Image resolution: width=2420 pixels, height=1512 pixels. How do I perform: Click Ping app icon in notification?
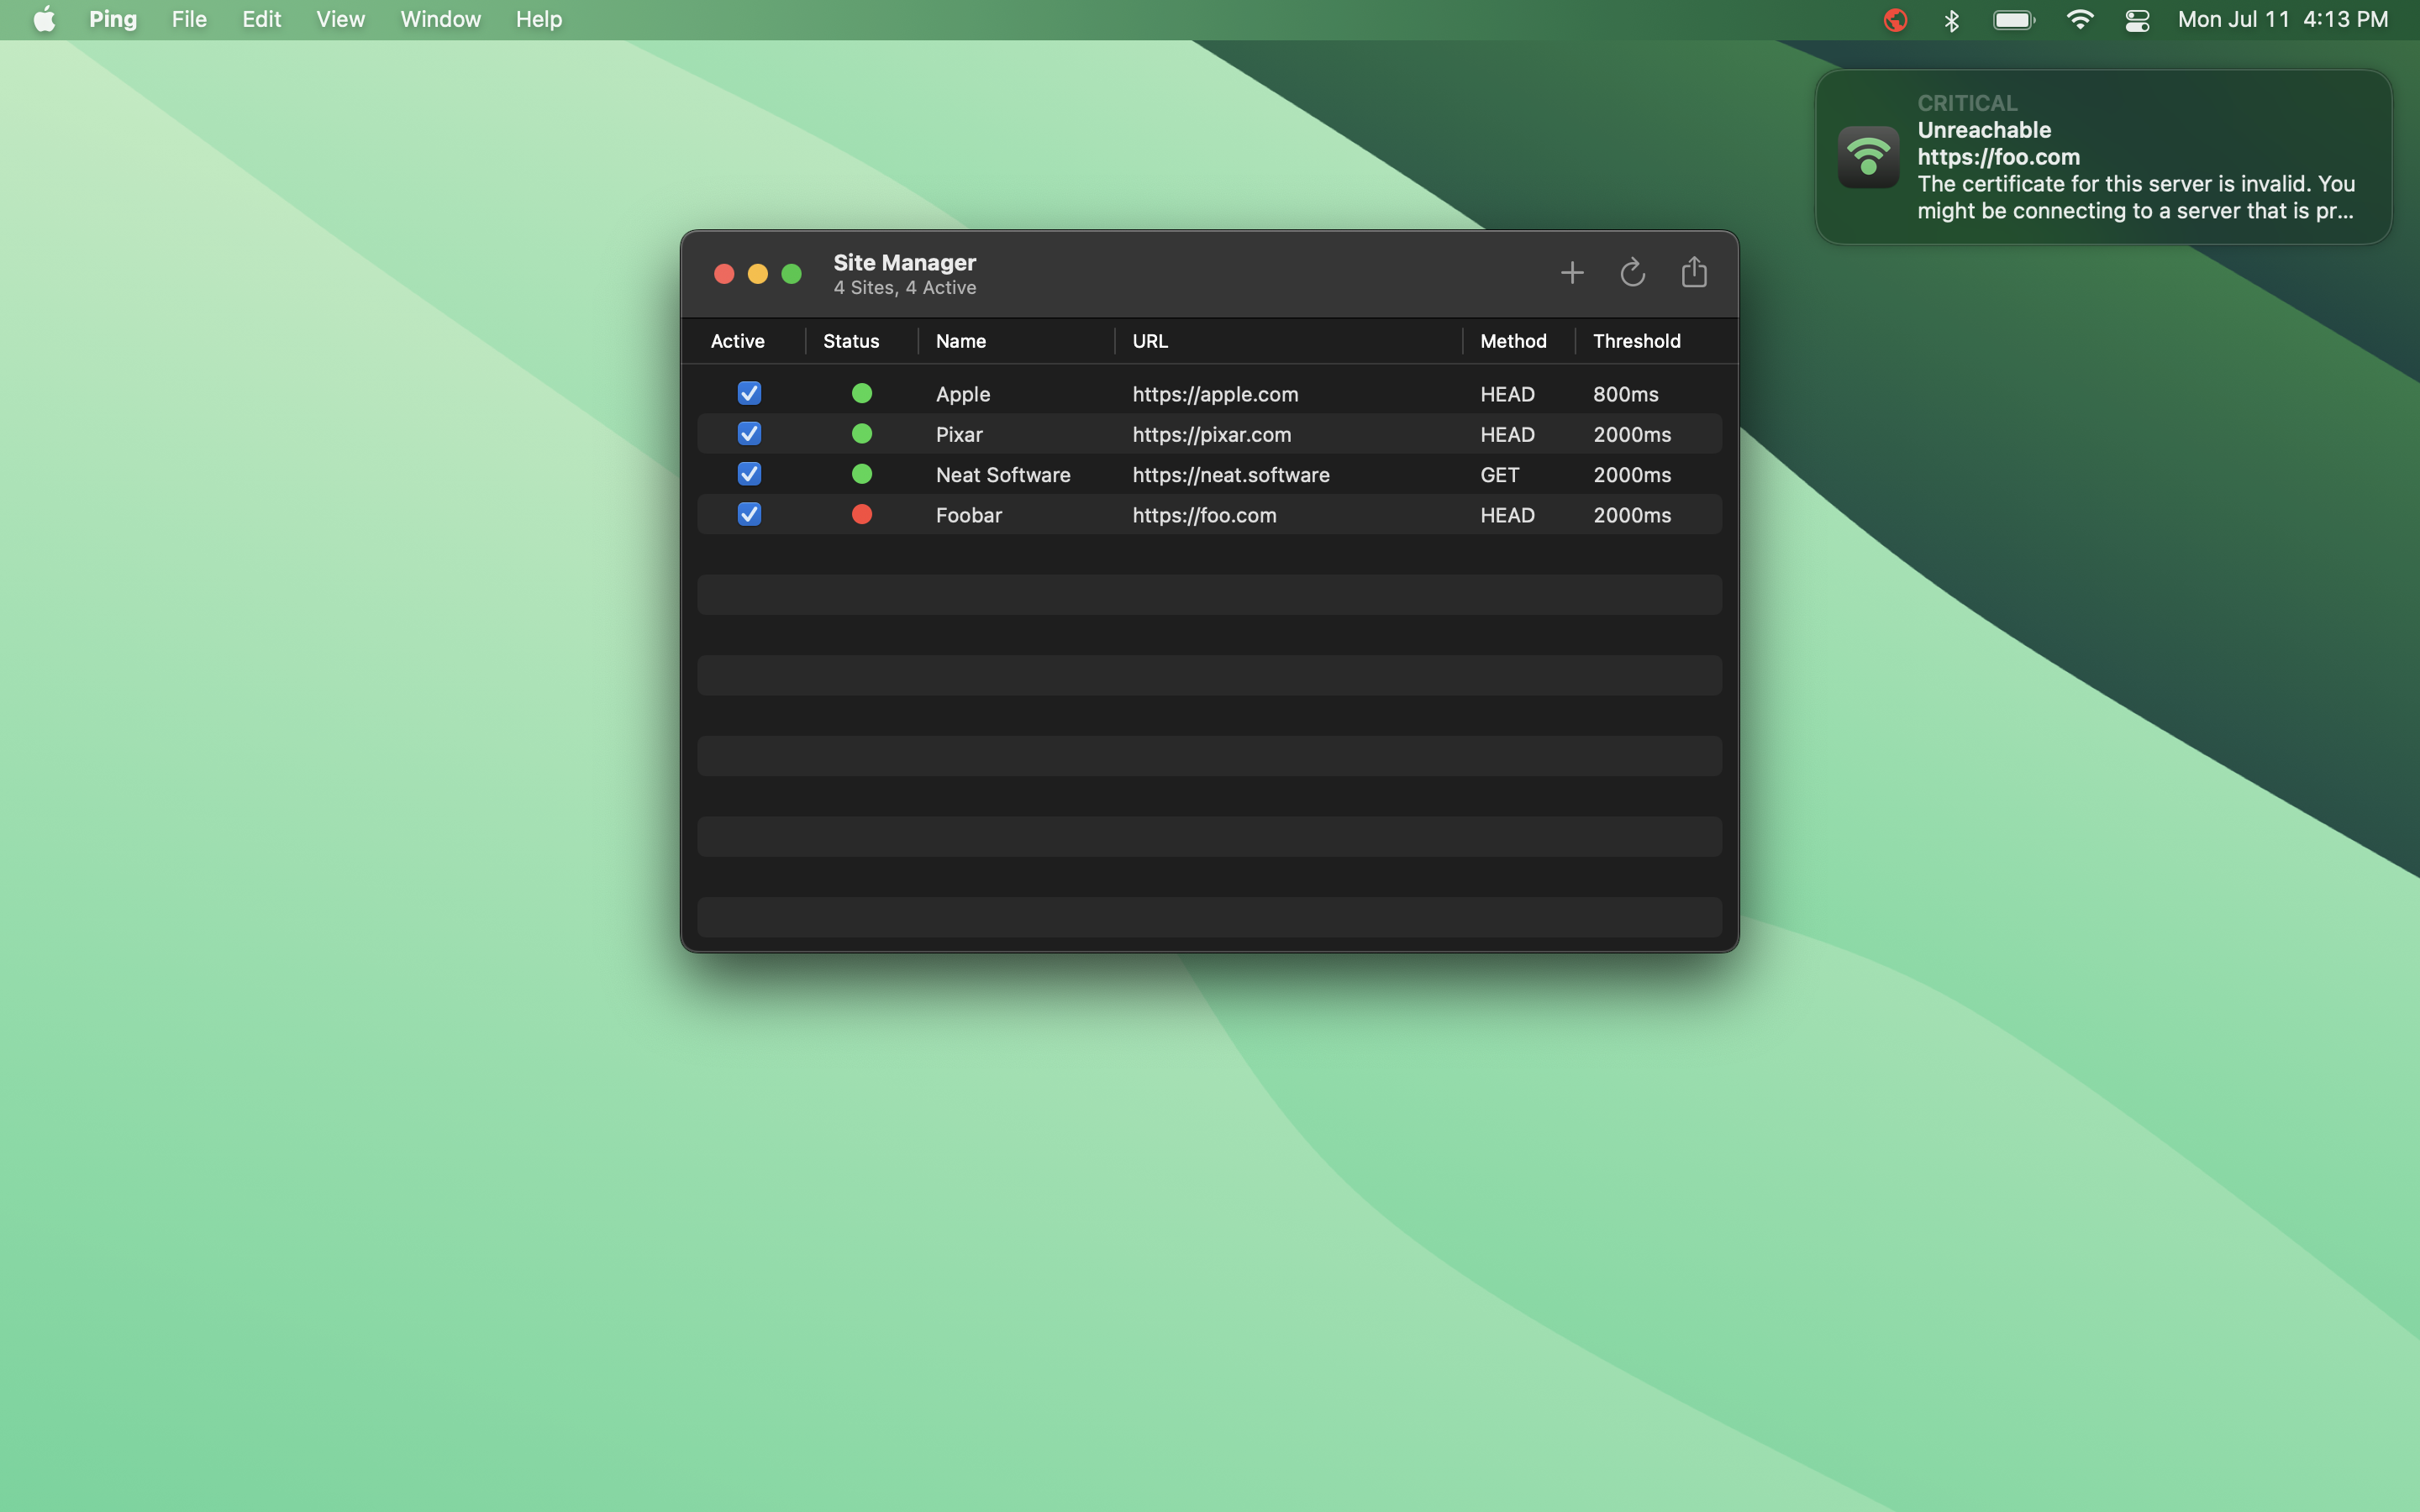point(1867,157)
